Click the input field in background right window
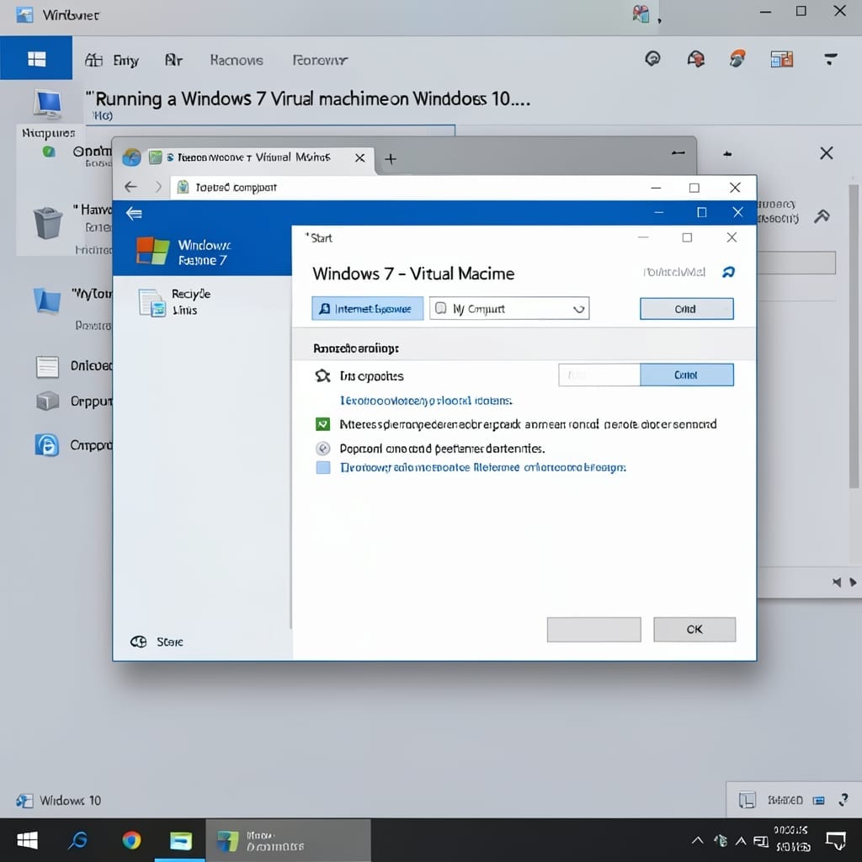 (x=796, y=263)
